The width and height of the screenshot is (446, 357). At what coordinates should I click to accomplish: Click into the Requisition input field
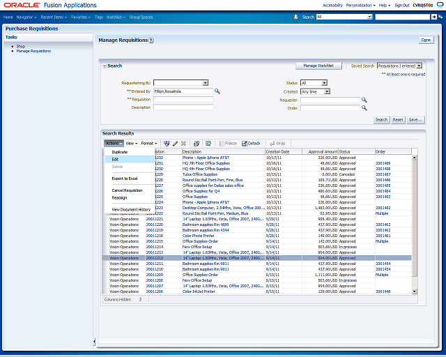[x=183, y=99]
